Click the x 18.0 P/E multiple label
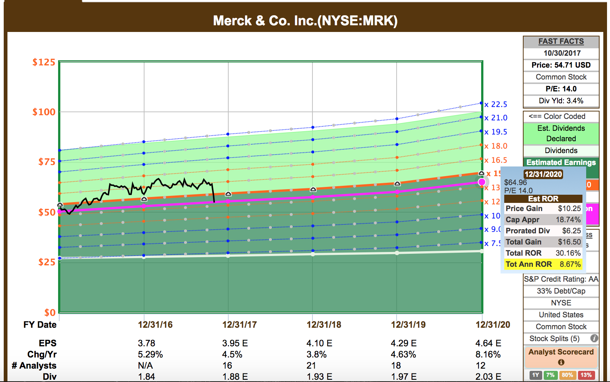The image size is (610, 382). coord(496,146)
